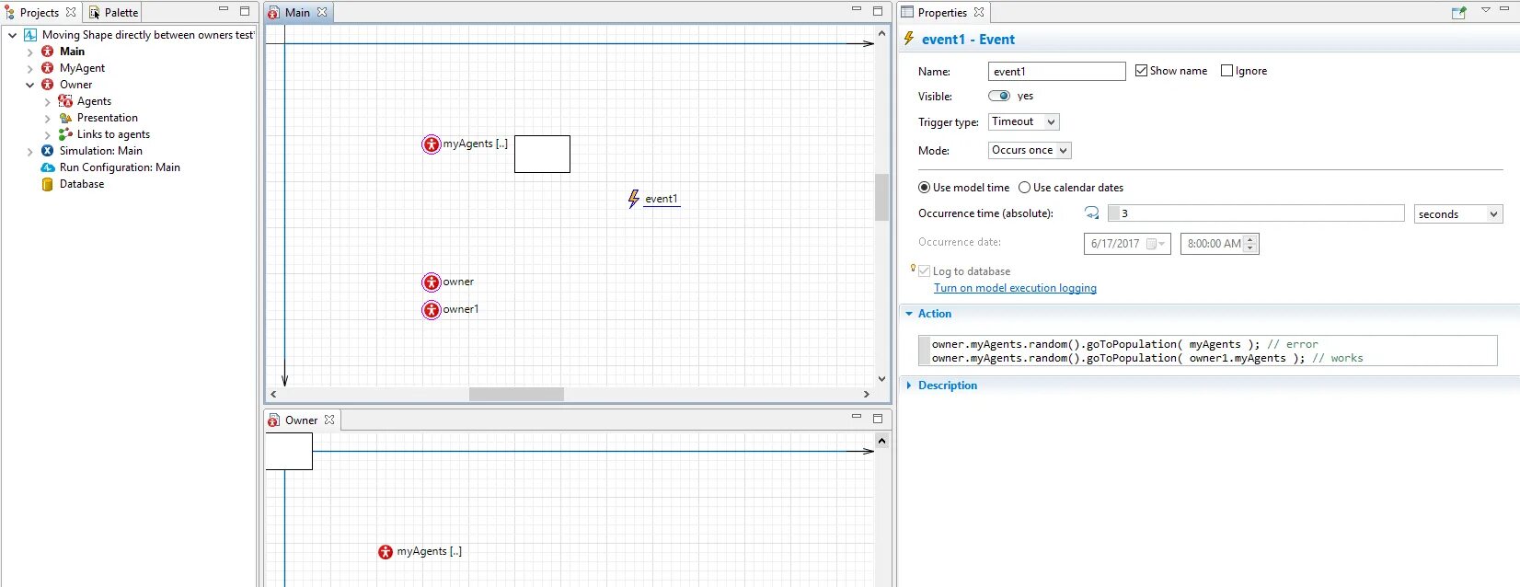
Task: Click the Main canvas horizontal scrollbar thumb
Action: tap(516, 394)
